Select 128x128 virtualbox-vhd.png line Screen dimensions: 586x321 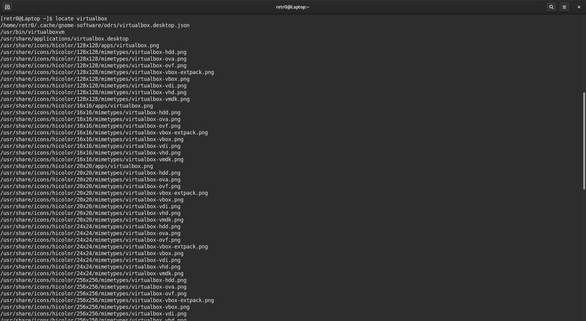point(93,92)
